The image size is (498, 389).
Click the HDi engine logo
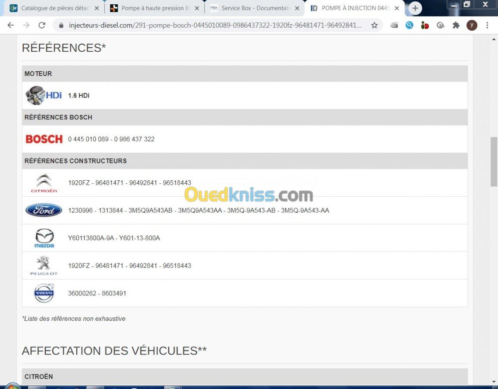pos(44,95)
